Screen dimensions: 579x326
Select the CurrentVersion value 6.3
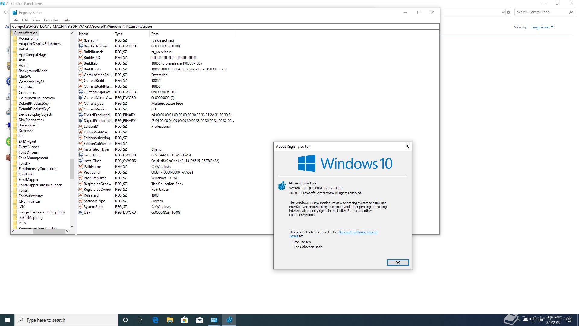154,109
